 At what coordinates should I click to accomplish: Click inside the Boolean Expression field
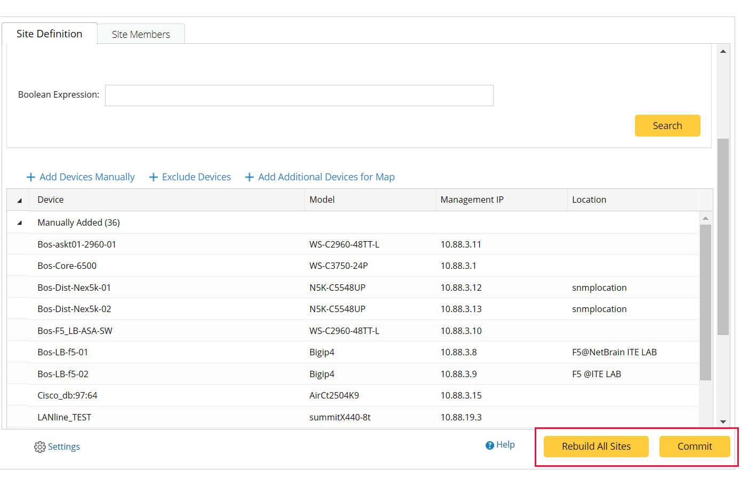pos(299,95)
